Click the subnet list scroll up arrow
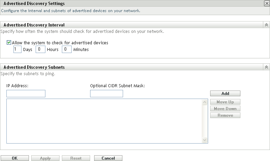Viewport: 270px width, 161px height. (x=205, y=102)
